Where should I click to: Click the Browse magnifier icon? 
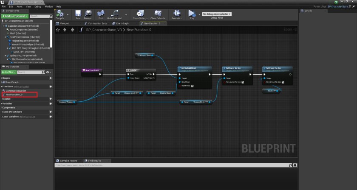coord(88,14)
